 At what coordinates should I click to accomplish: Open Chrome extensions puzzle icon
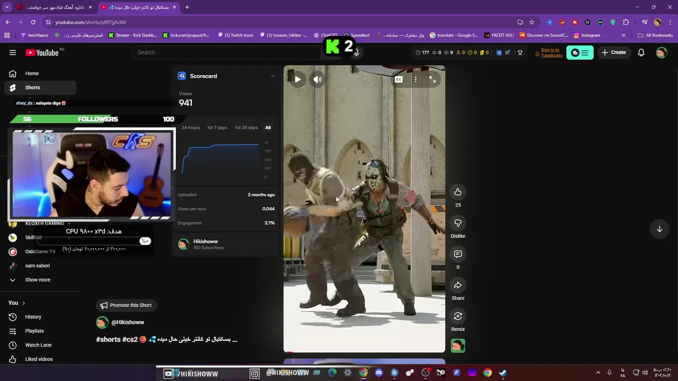(x=626, y=22)
